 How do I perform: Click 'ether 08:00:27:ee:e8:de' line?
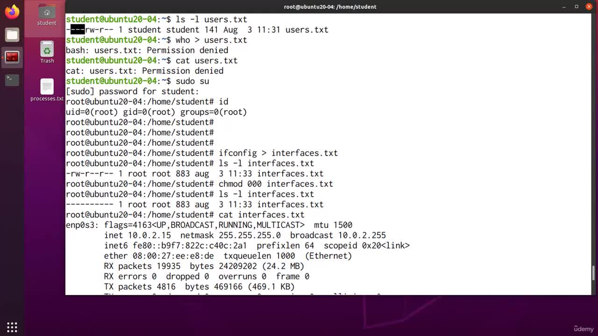pos(228,255)
